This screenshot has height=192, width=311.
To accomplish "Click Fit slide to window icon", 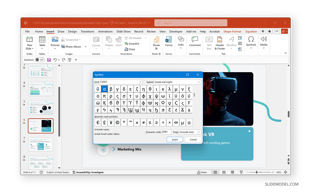I will (x=286, y=172).
